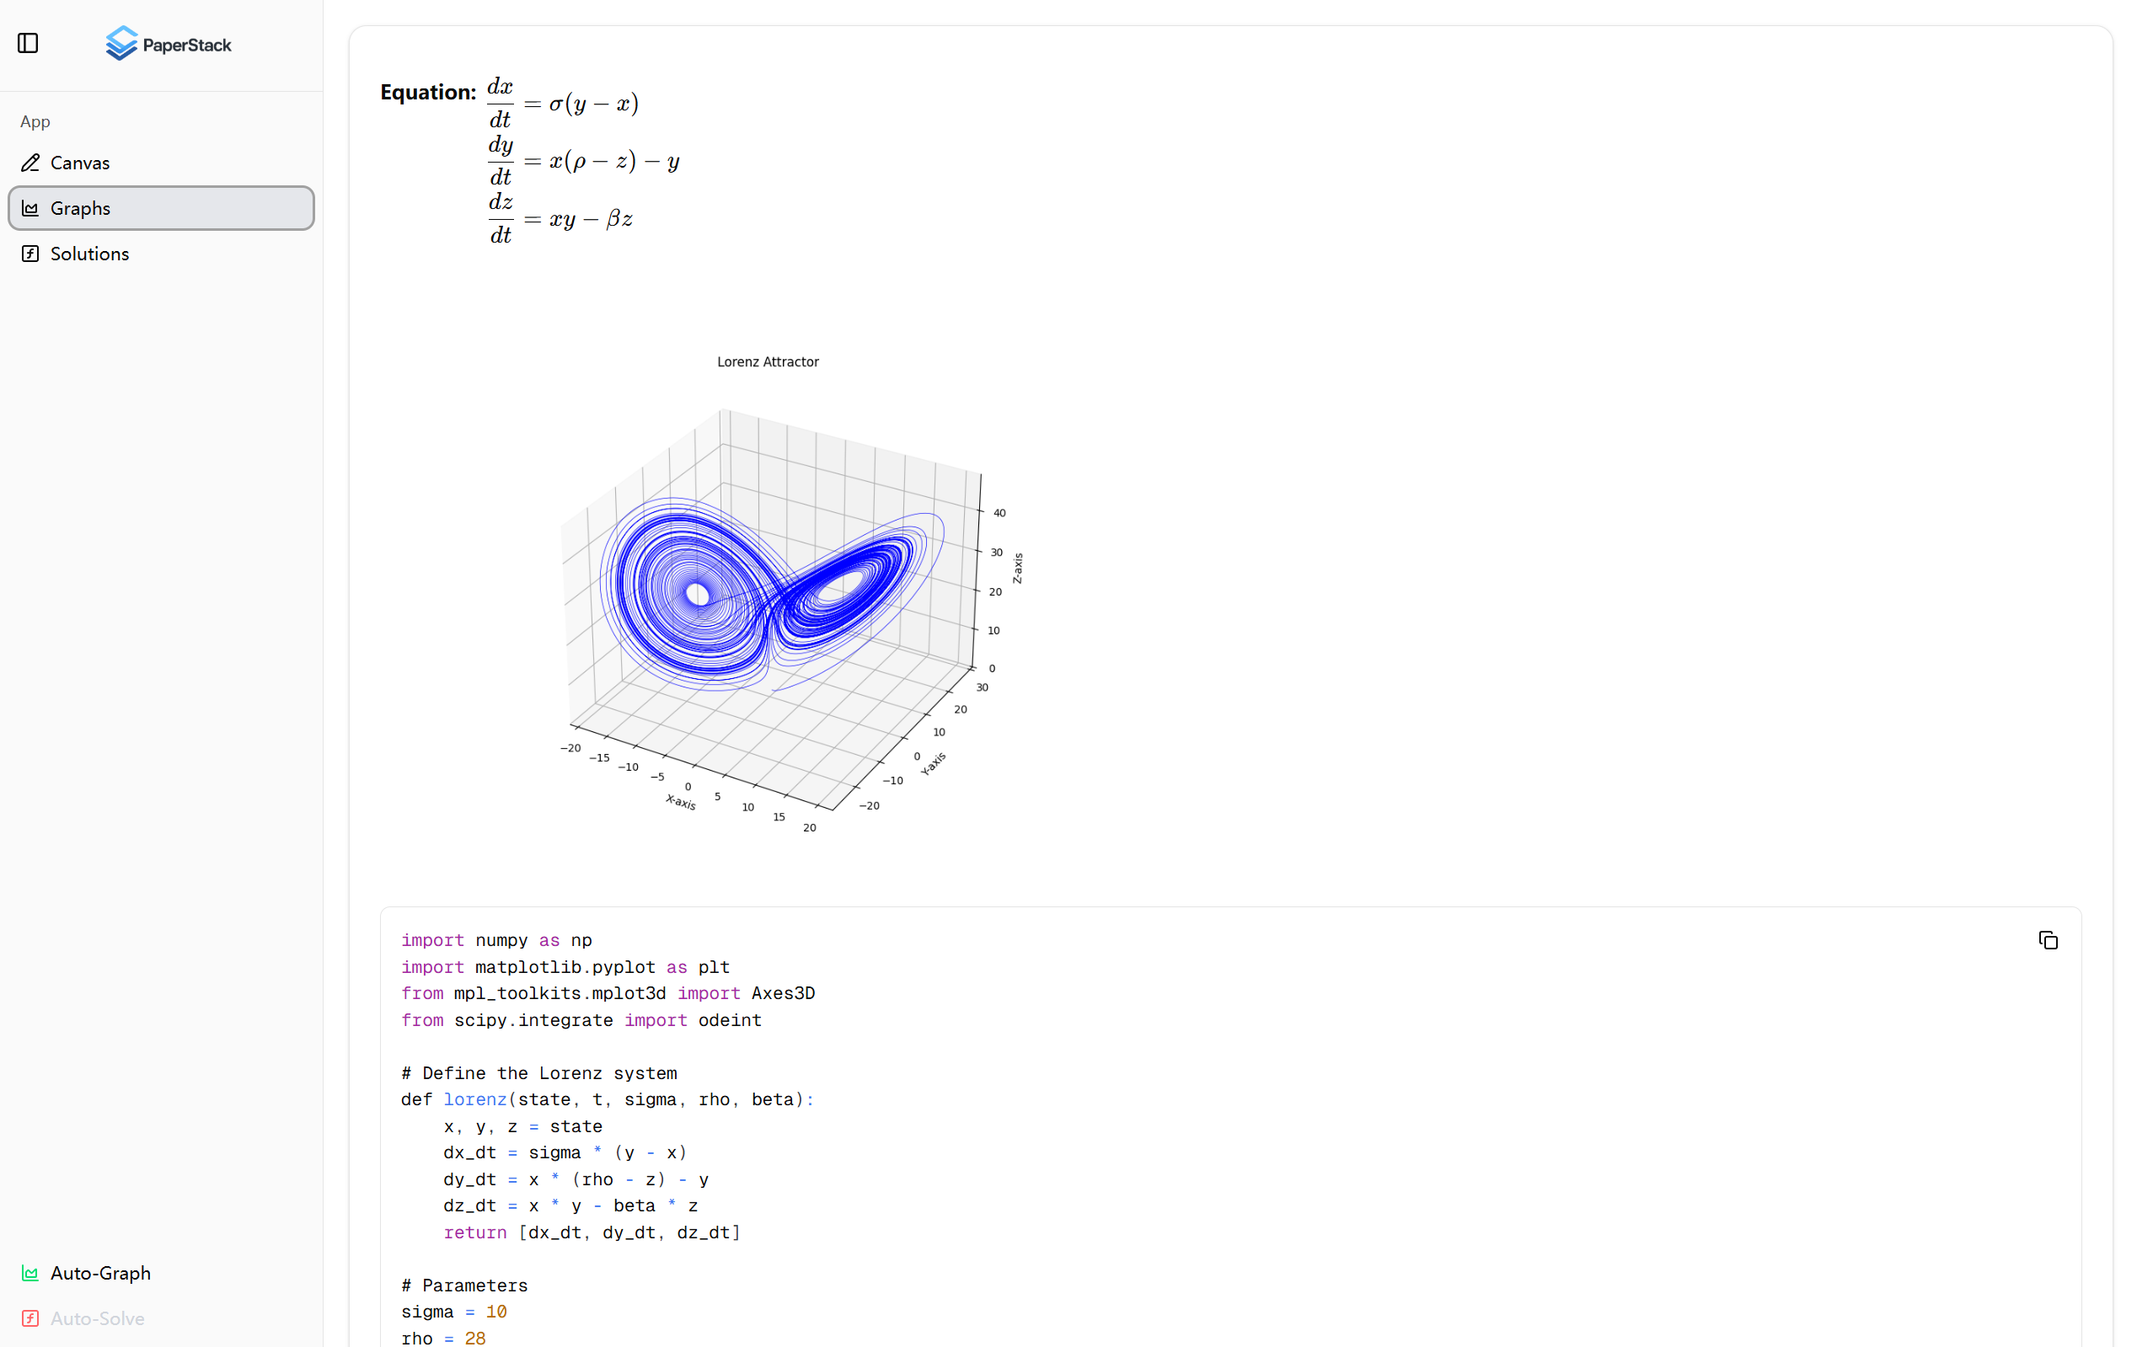Click the Z-axis label on plot
The height and width of the screenshot is (1347, 2137).
tap(1017, 568)
